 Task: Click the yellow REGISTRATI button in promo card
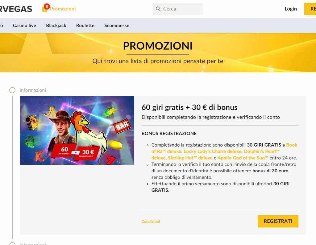pyautogui.click(x=278, y=221)
